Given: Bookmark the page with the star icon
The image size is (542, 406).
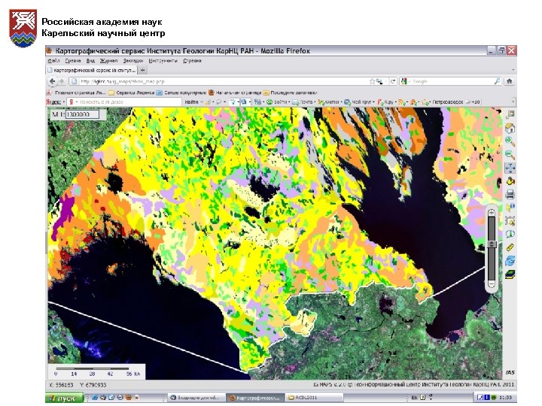Looking at the screenshot, I should click(372, 81).
